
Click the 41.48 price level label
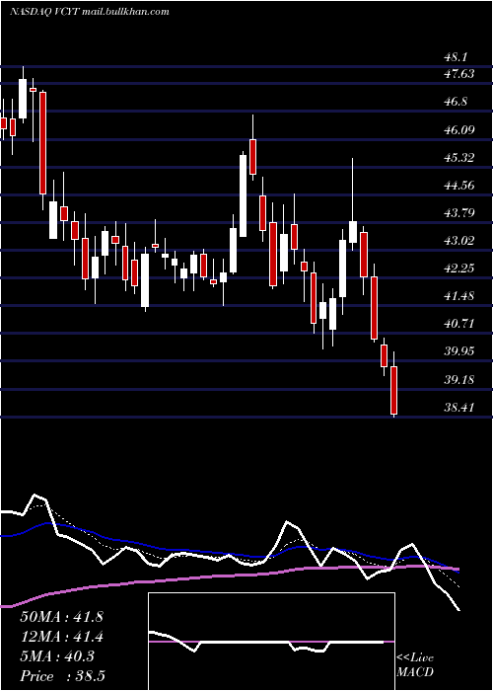click(x=458, y=296)
